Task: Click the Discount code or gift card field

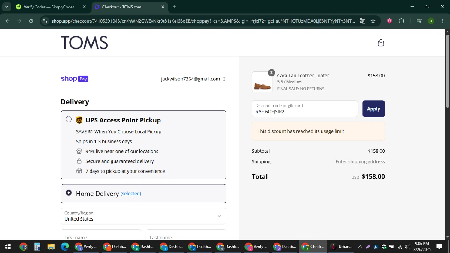Action: (x=304, y=109)
